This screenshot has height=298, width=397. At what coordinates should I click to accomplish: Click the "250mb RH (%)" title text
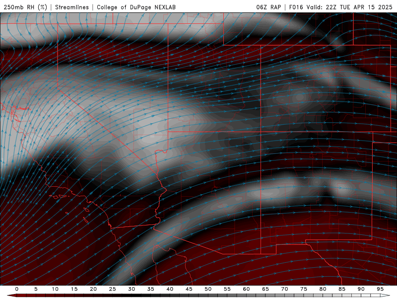click(25, 7)
